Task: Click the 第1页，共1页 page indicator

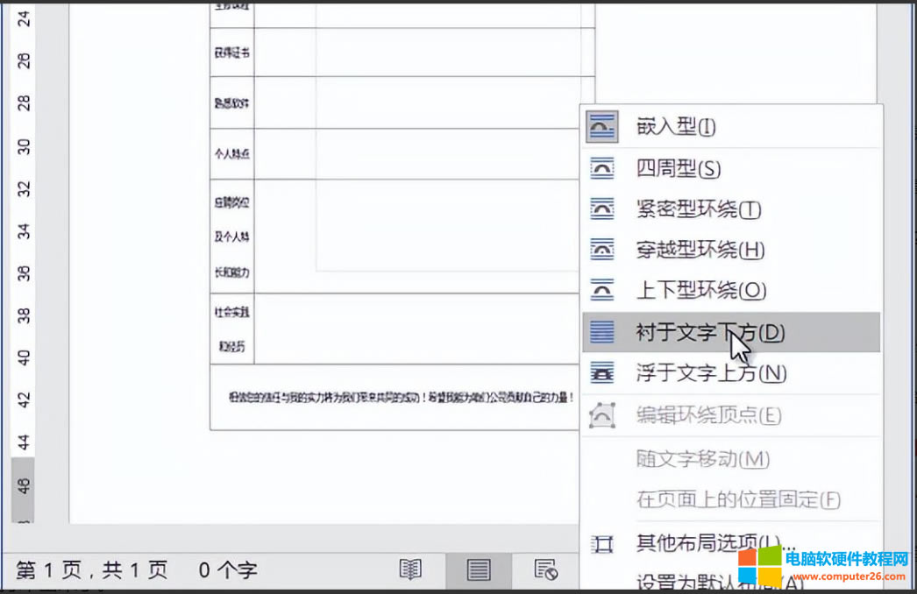Action: pyautogui.click(x=92, y=571)
